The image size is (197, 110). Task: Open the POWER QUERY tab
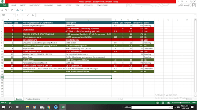[x=102, y=5]
